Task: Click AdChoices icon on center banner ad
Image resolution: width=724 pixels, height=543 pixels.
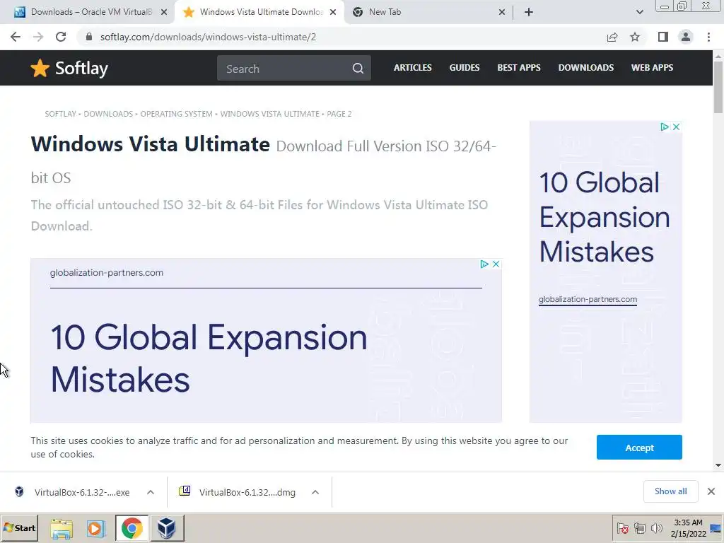Action: [484, 264]
